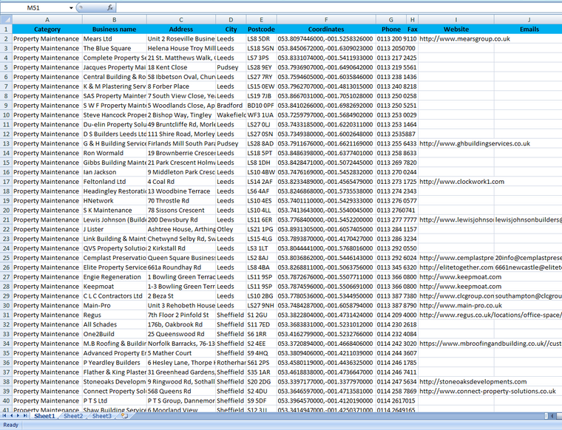Select the Ian Jackson cell
562x430 pixels.
[115, 172]
